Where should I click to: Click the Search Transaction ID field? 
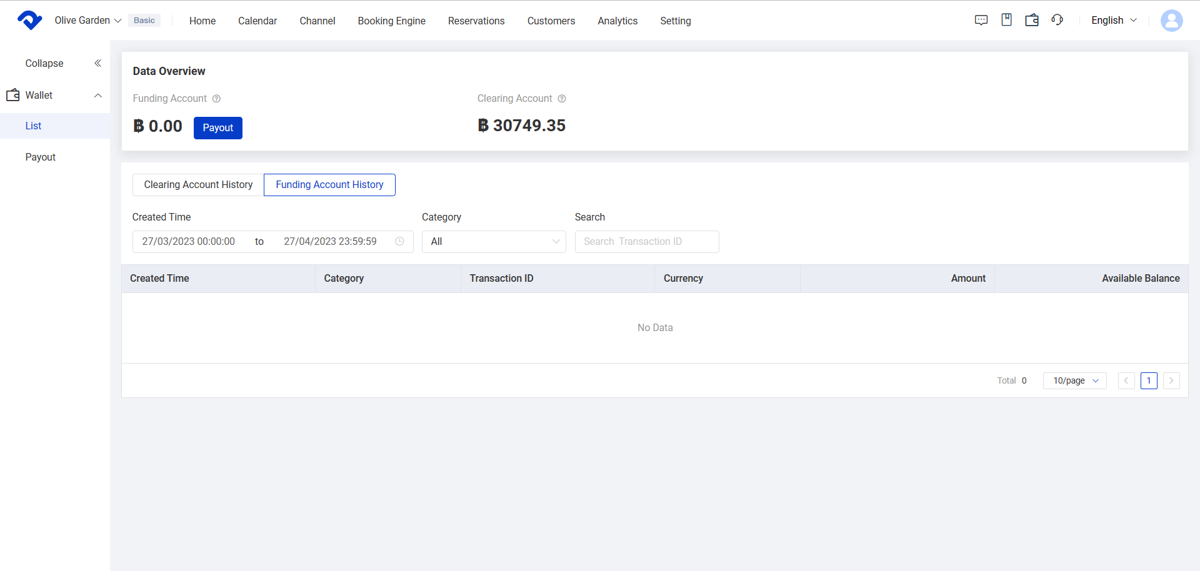coord(646,242)
